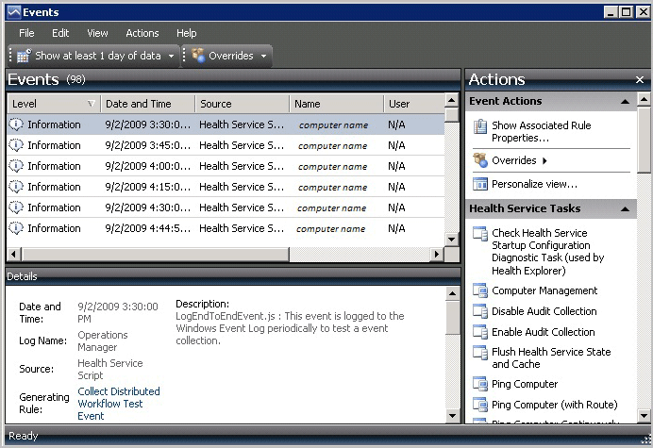Click Show Associated Rule Properties action

[x=541, y=131]
